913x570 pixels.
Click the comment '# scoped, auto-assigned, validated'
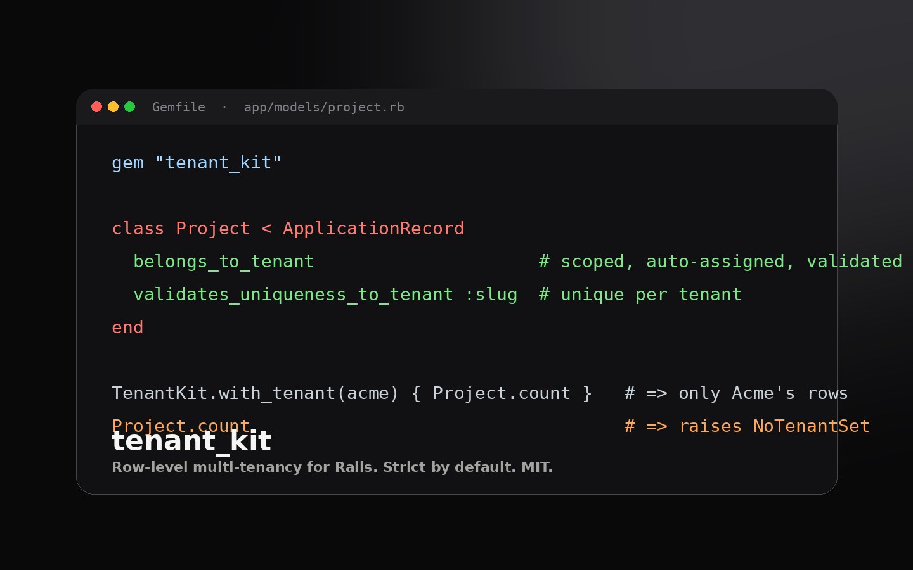(x=720, y=262)
